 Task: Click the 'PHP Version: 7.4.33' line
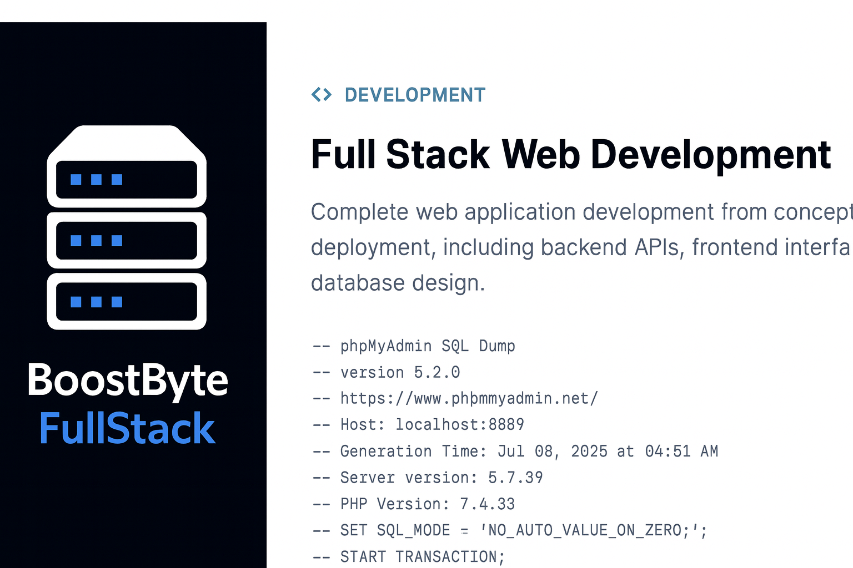tap(414, 504)
